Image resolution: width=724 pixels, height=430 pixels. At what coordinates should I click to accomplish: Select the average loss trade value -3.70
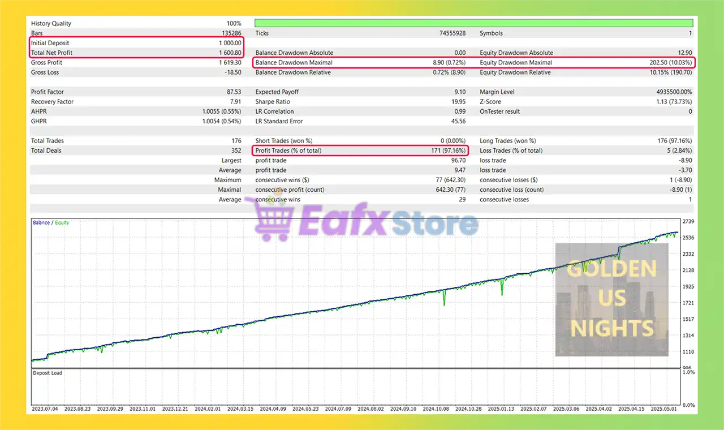(685, 170)
